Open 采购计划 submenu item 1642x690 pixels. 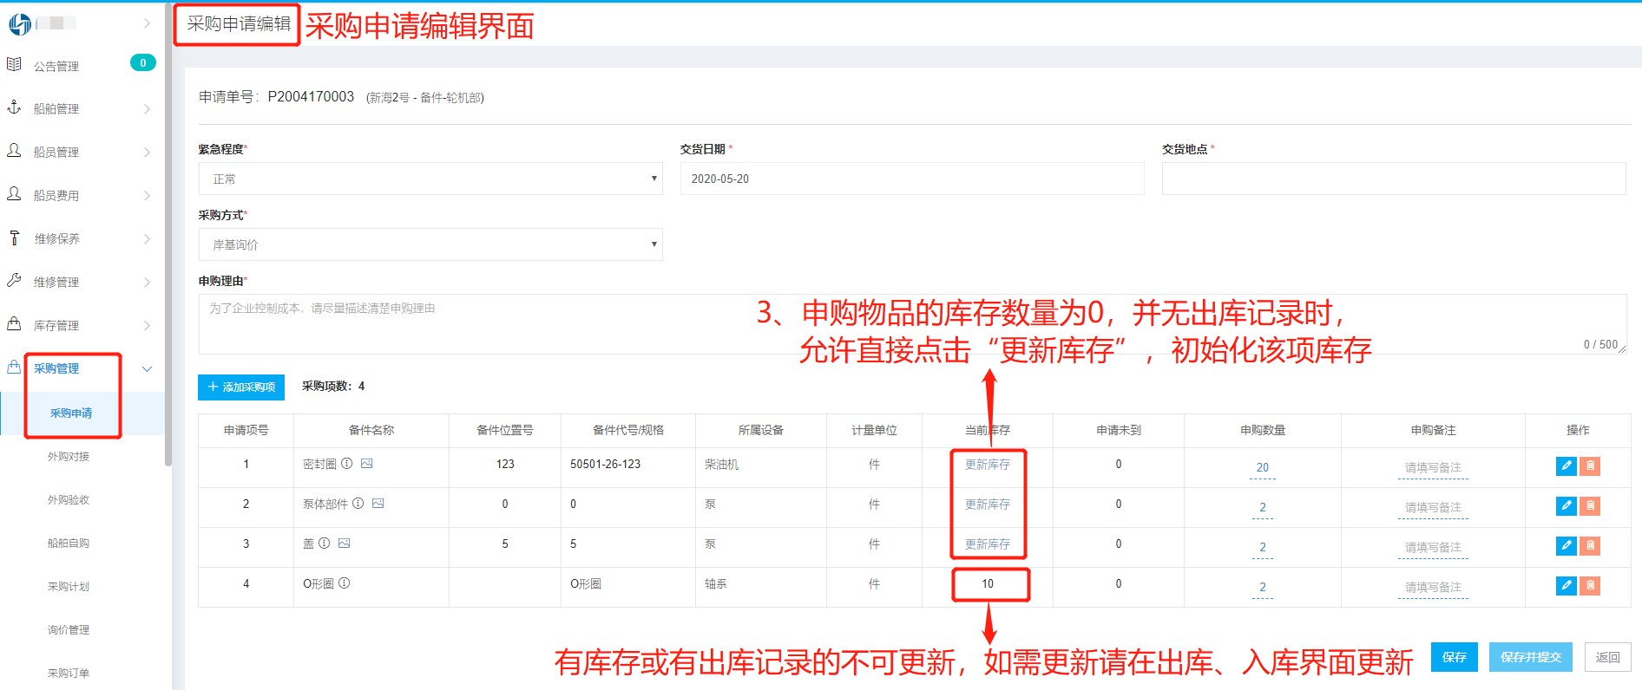point(69,587)
